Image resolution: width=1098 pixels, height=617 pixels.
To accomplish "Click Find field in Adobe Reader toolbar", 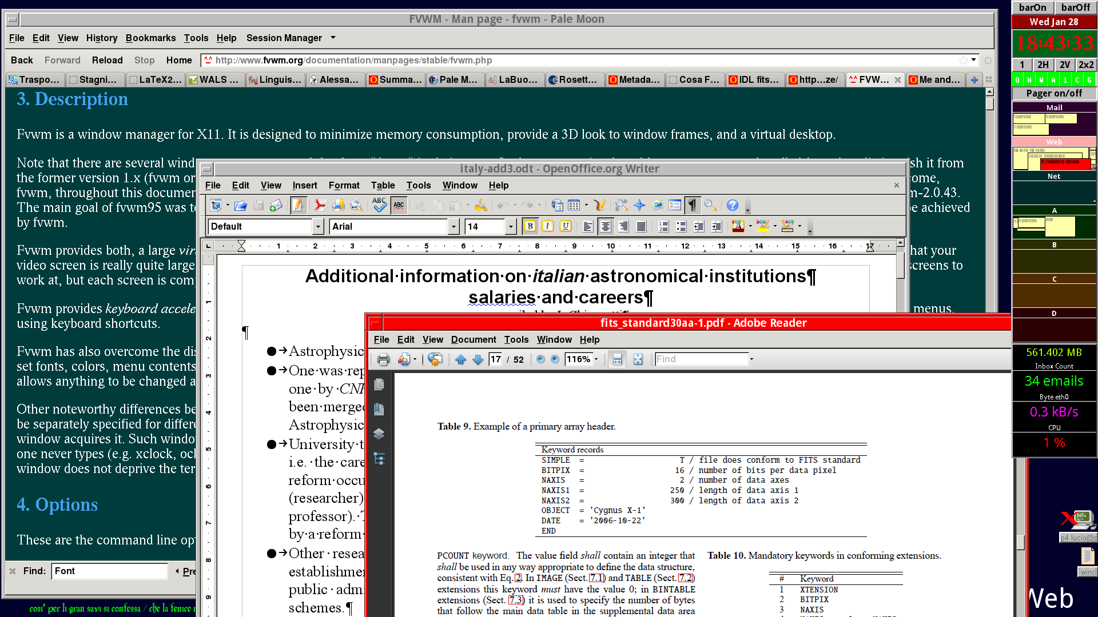I will [702, 359].
